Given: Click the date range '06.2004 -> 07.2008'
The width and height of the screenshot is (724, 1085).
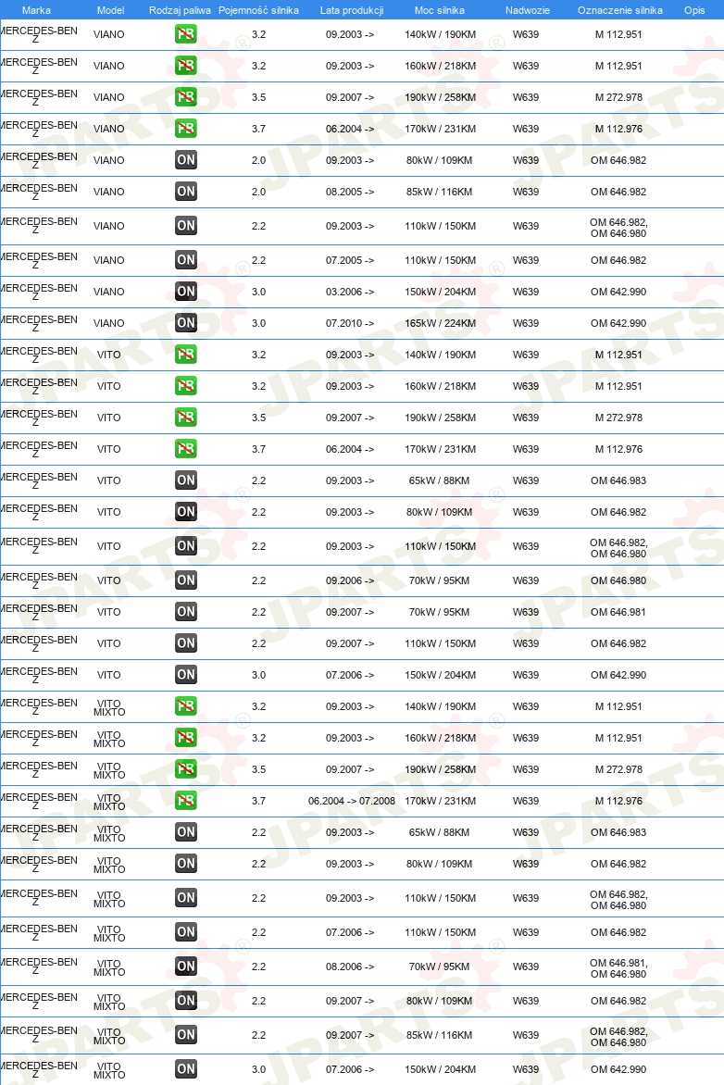Looking at the screenshot, I should pyautogui.click(x=352, y=801).
